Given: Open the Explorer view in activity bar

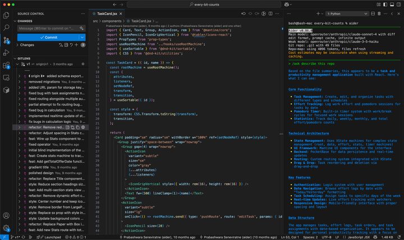Looking at the screenshot, I should [6, 15].
